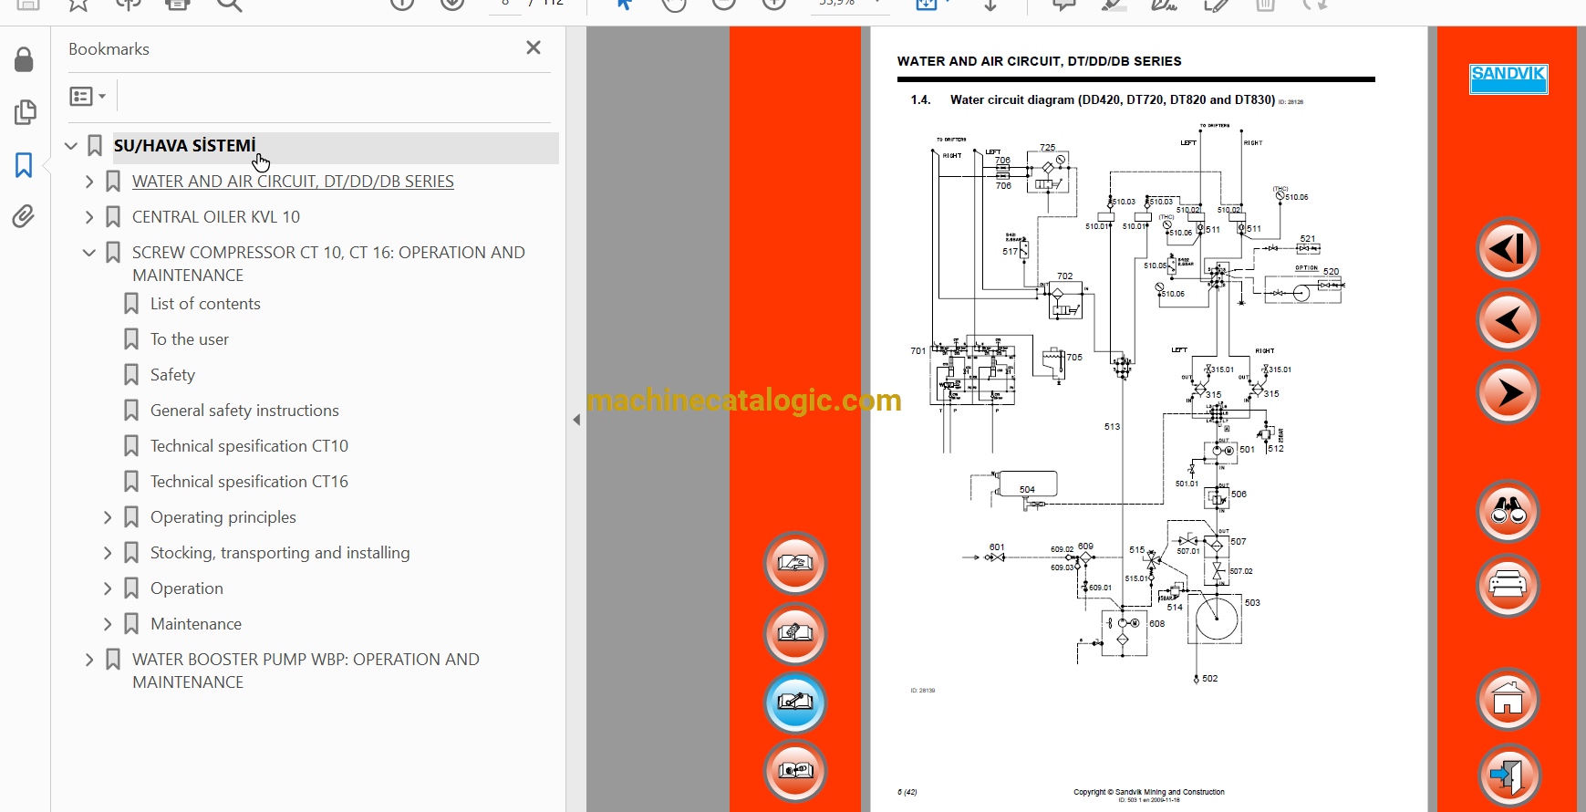Viewport: 1586px width, 812px height.
Task: Click the round home button
Action: click(x=1508, y=699)
